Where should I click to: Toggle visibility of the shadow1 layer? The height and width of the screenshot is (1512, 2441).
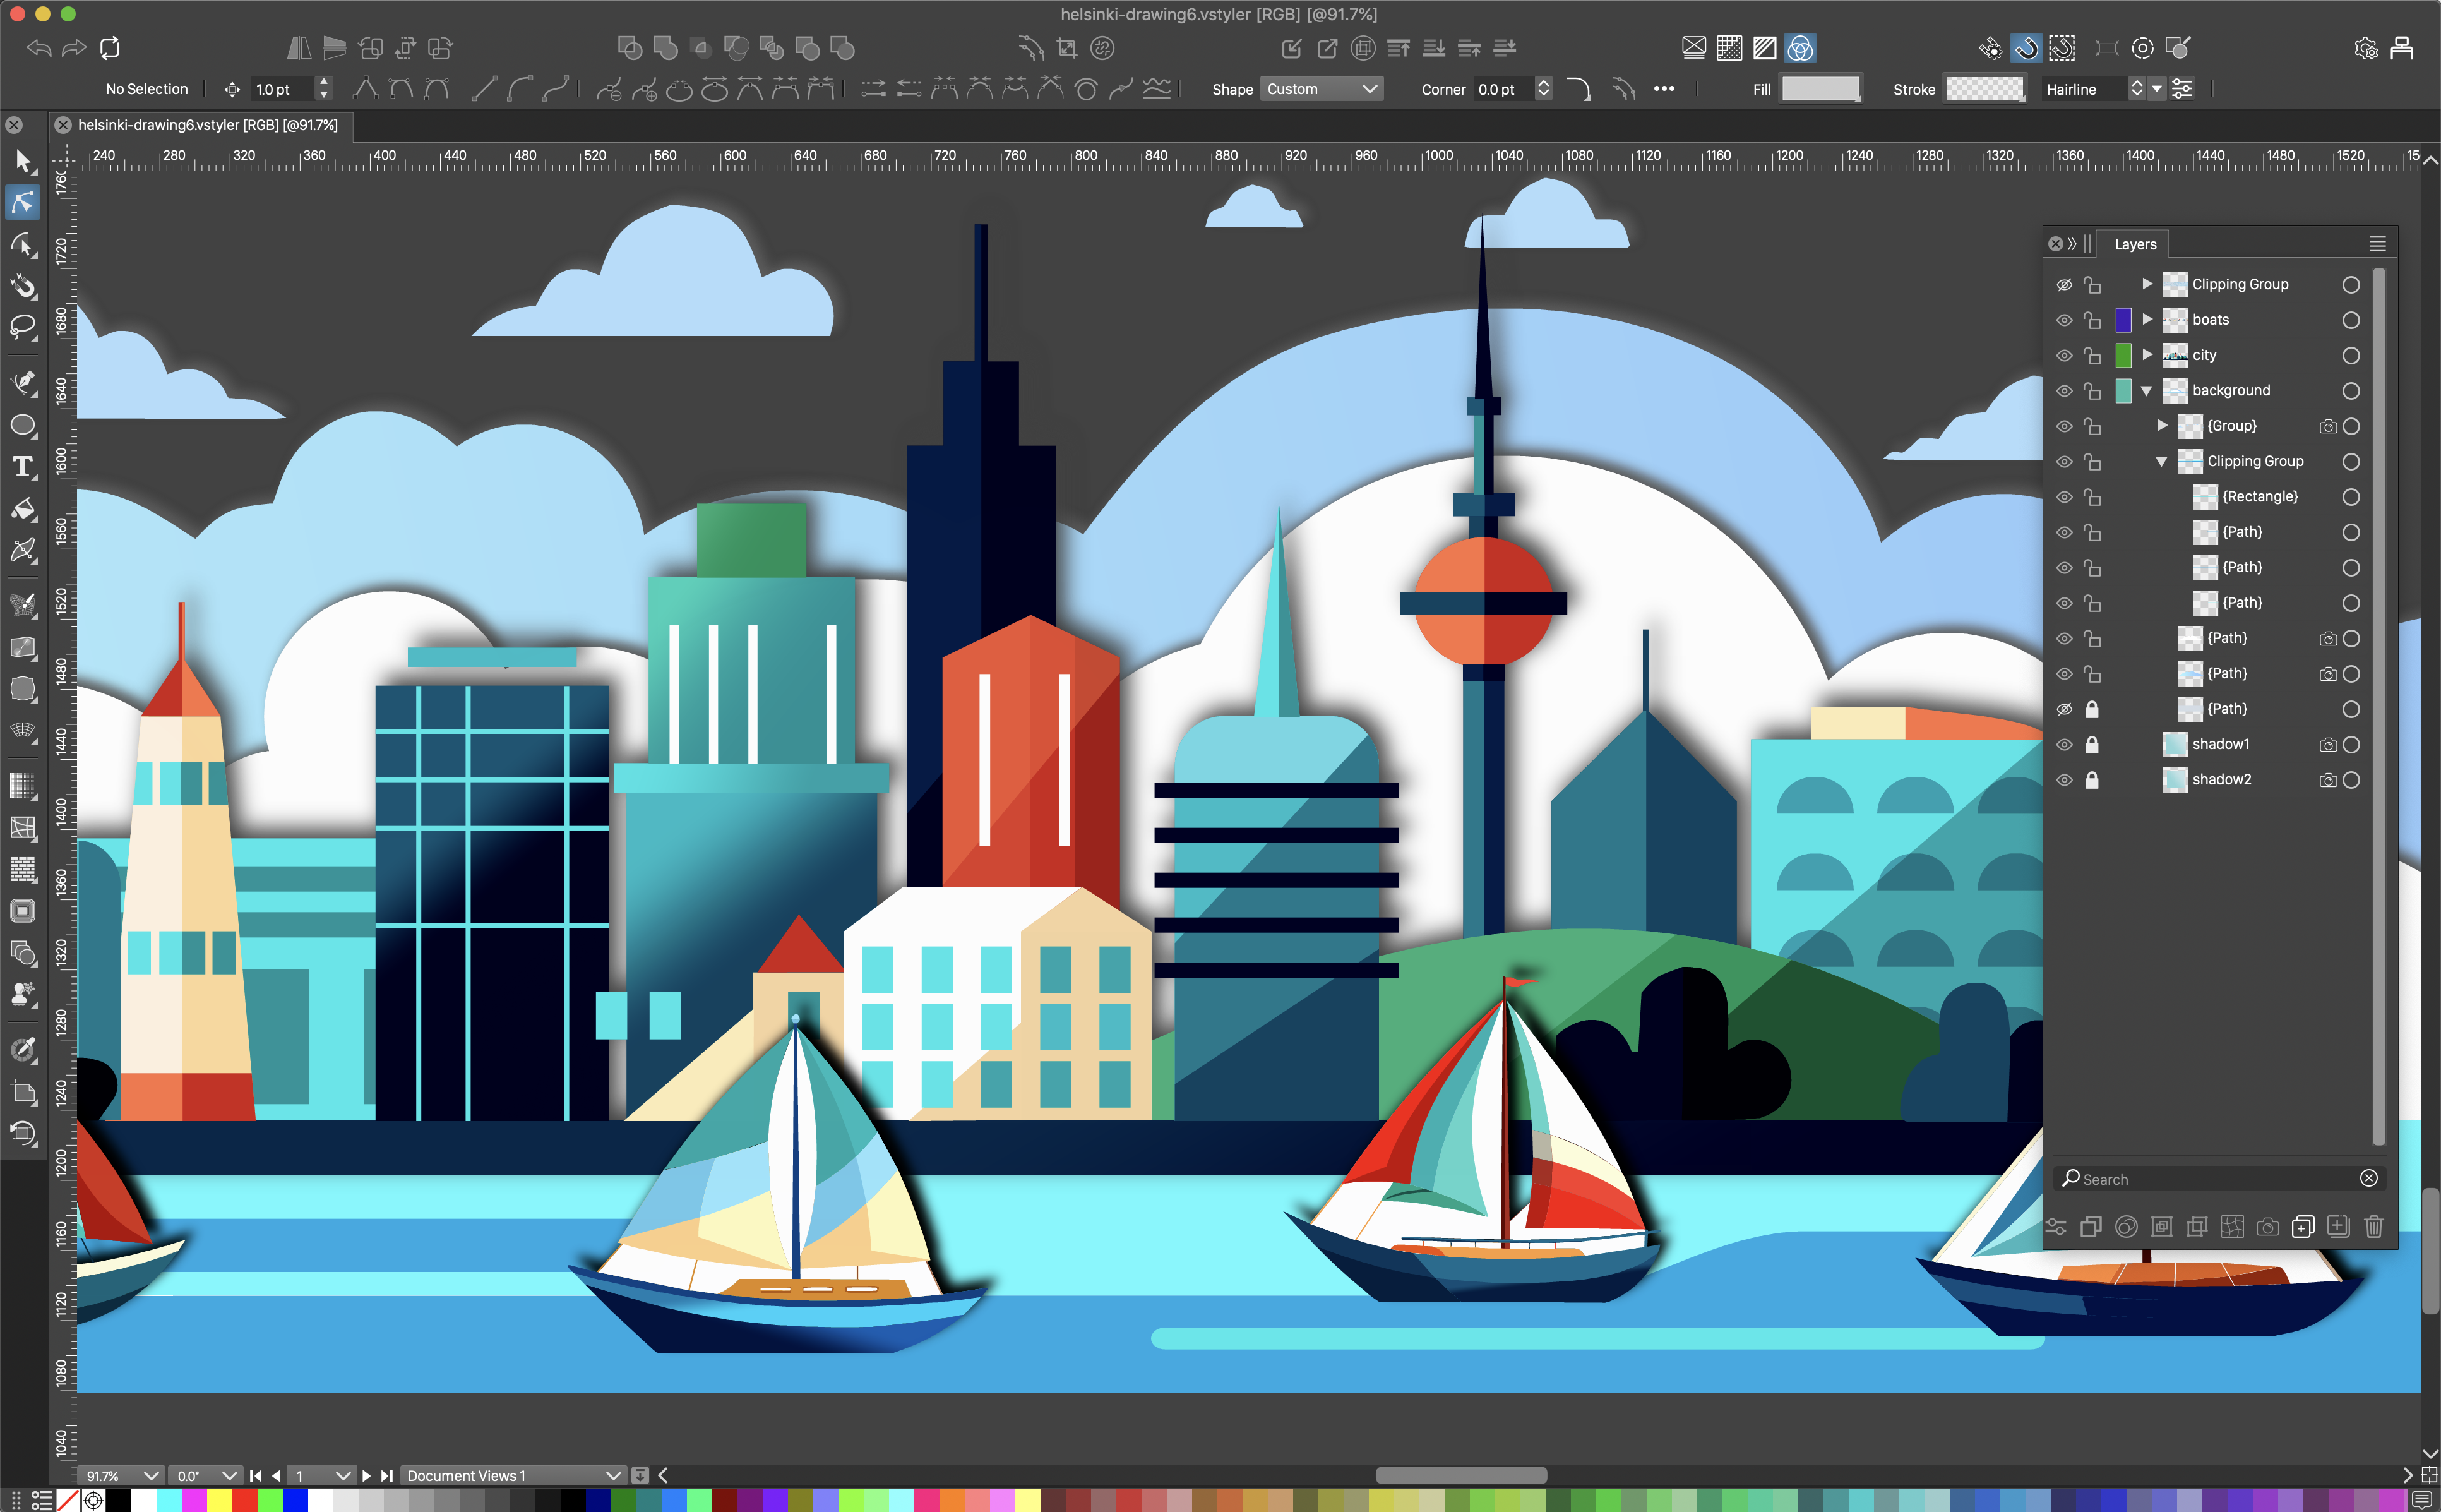(x=2064, y=744)
